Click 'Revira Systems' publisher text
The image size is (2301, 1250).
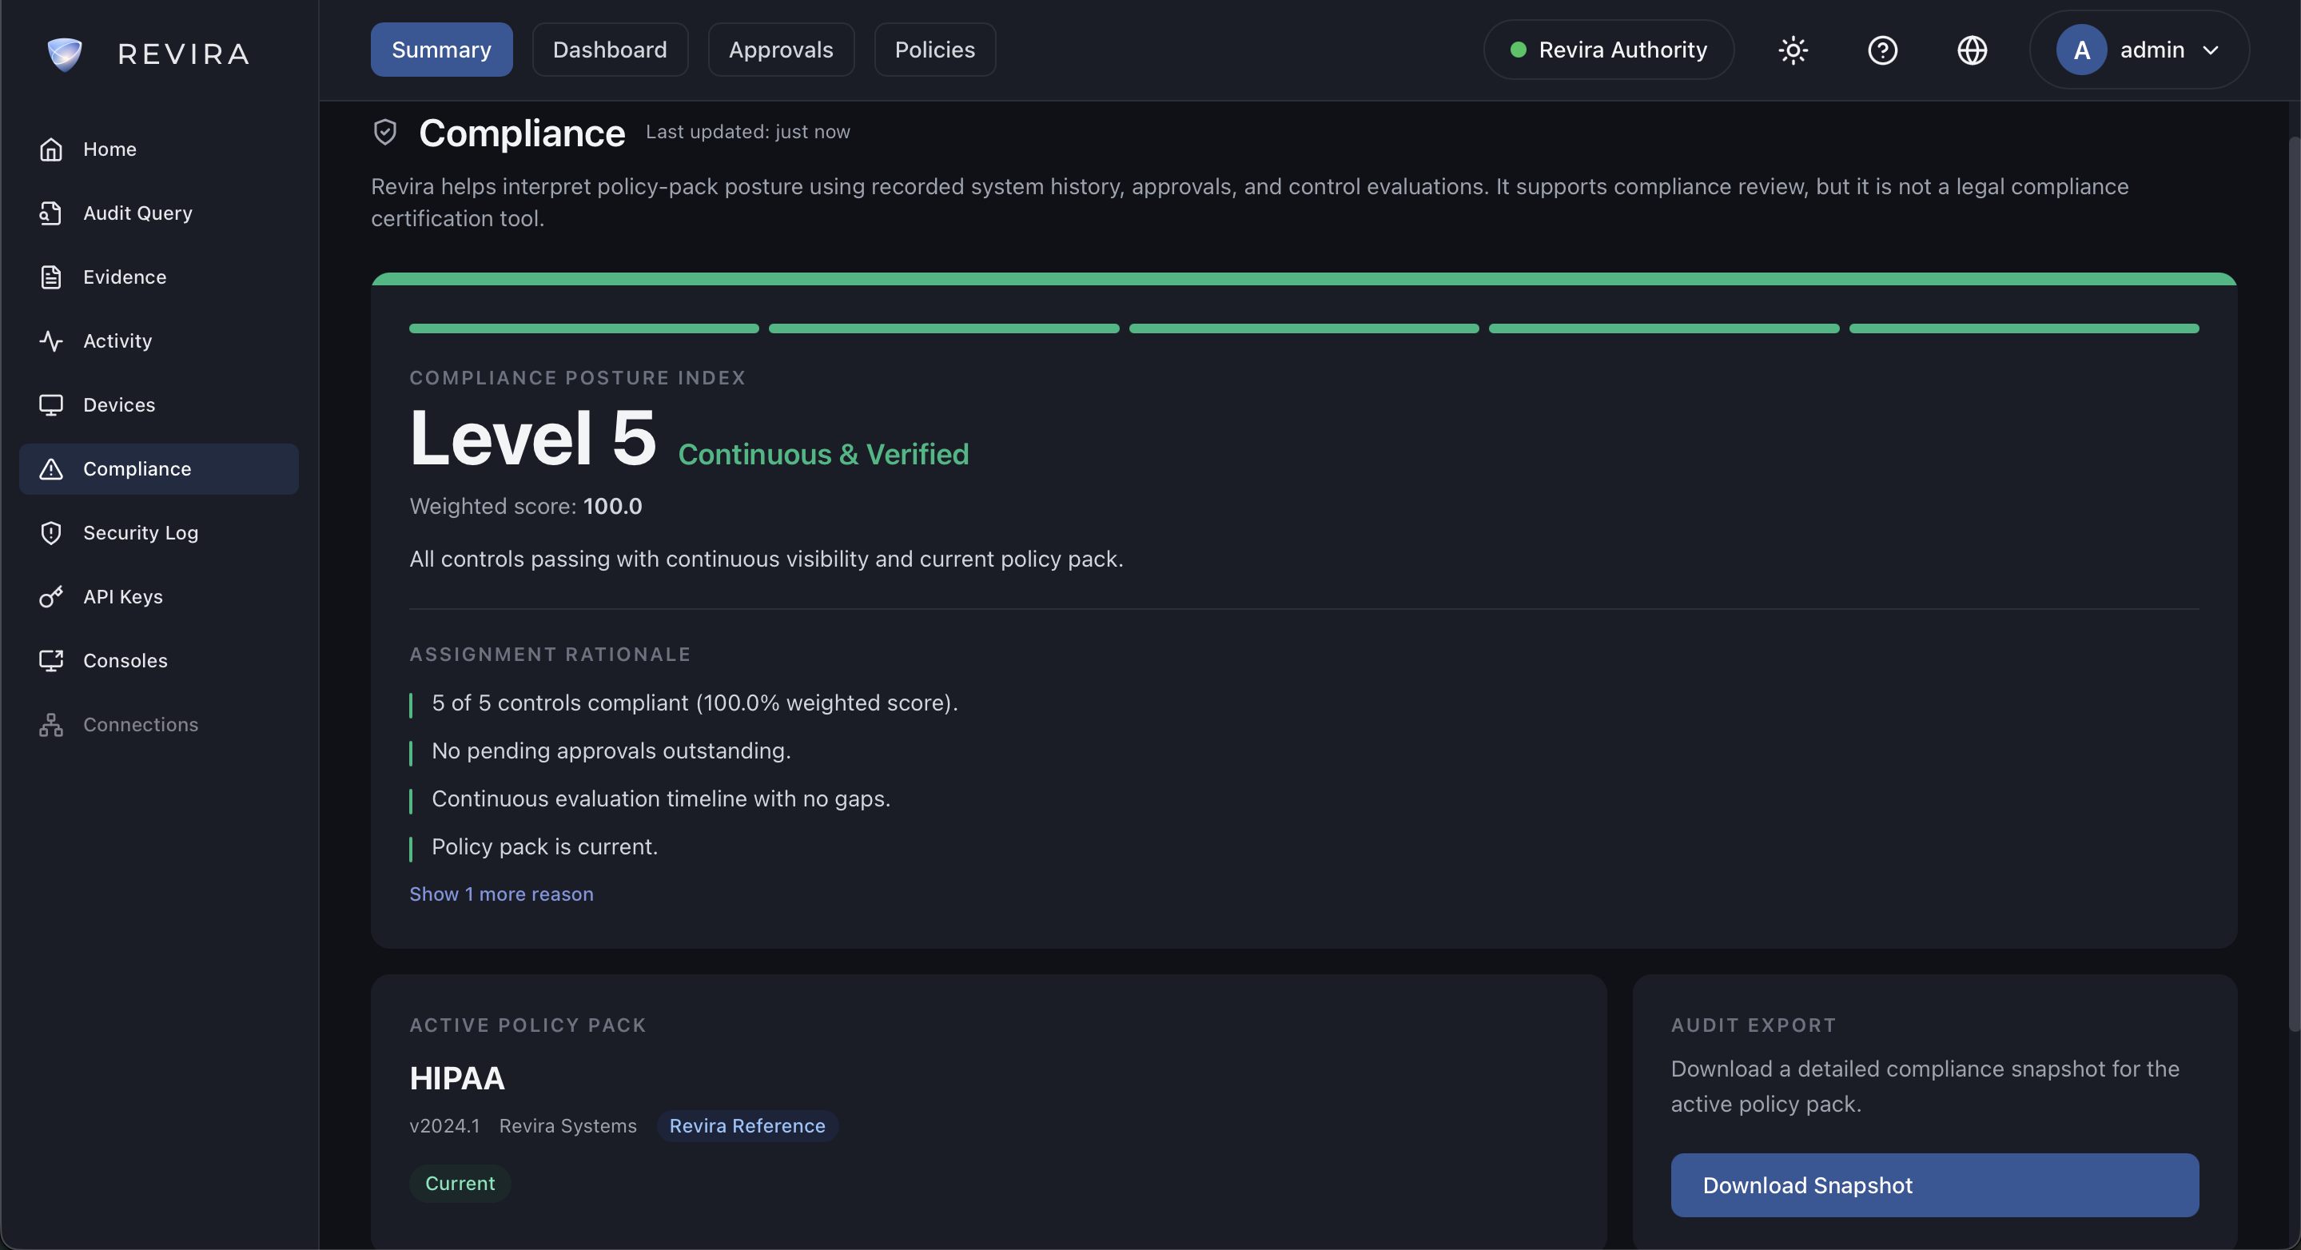click(568, 1126)
